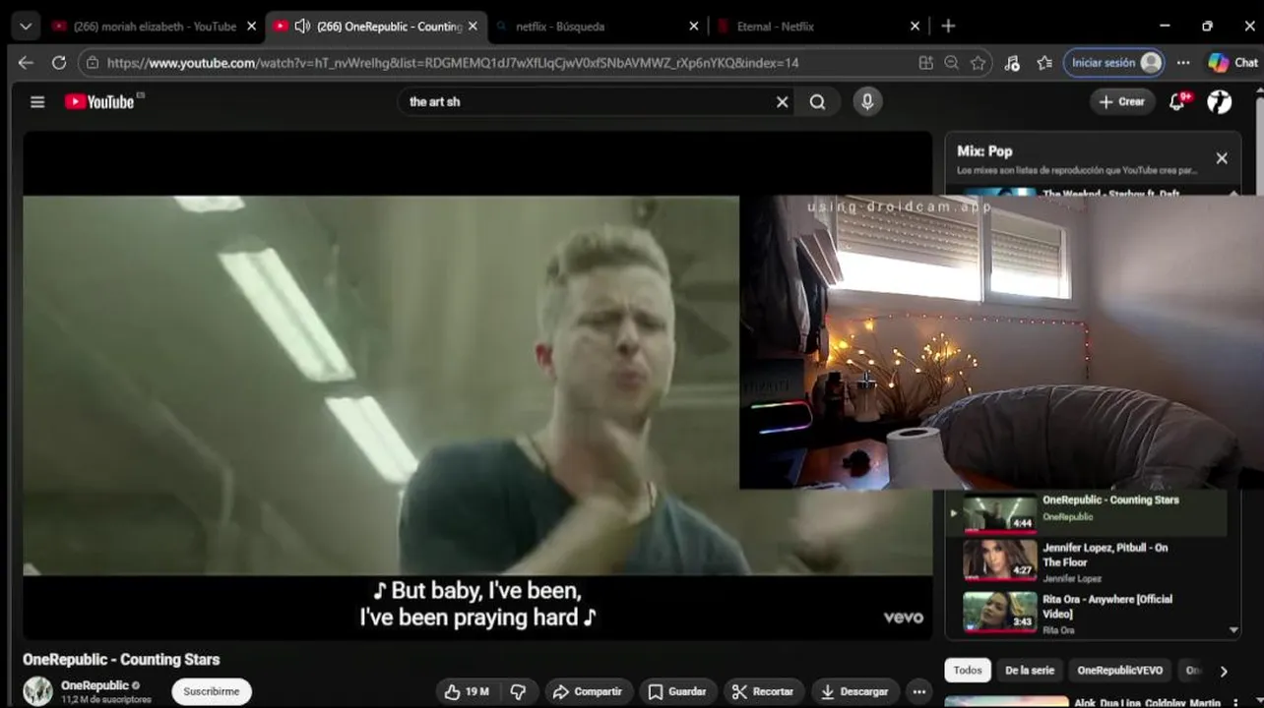Run the YouTube search with magnifier button

(817, 101)
